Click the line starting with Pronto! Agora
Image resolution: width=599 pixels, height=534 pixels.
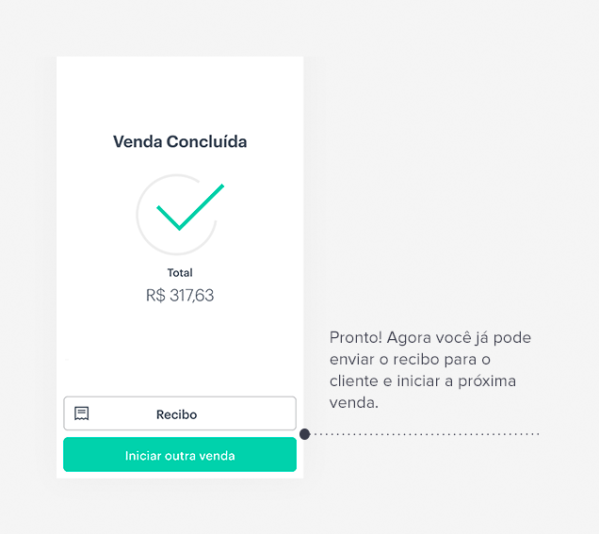point(430,338)
